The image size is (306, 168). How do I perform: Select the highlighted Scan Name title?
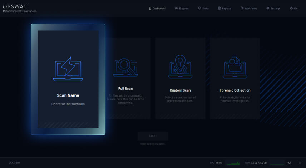[68, 95]
